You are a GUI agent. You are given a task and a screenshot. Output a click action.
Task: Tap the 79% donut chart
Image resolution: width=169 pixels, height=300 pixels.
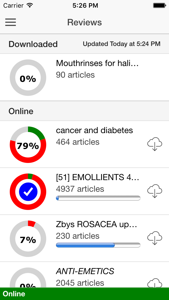[28, 145]
